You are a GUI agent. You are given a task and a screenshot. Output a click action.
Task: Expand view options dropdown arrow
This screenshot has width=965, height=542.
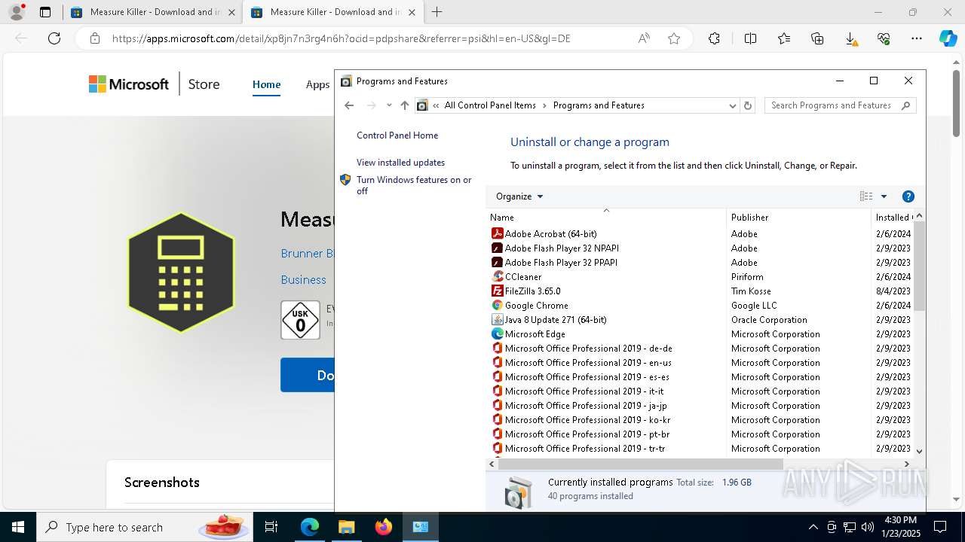tap(884, 196)
